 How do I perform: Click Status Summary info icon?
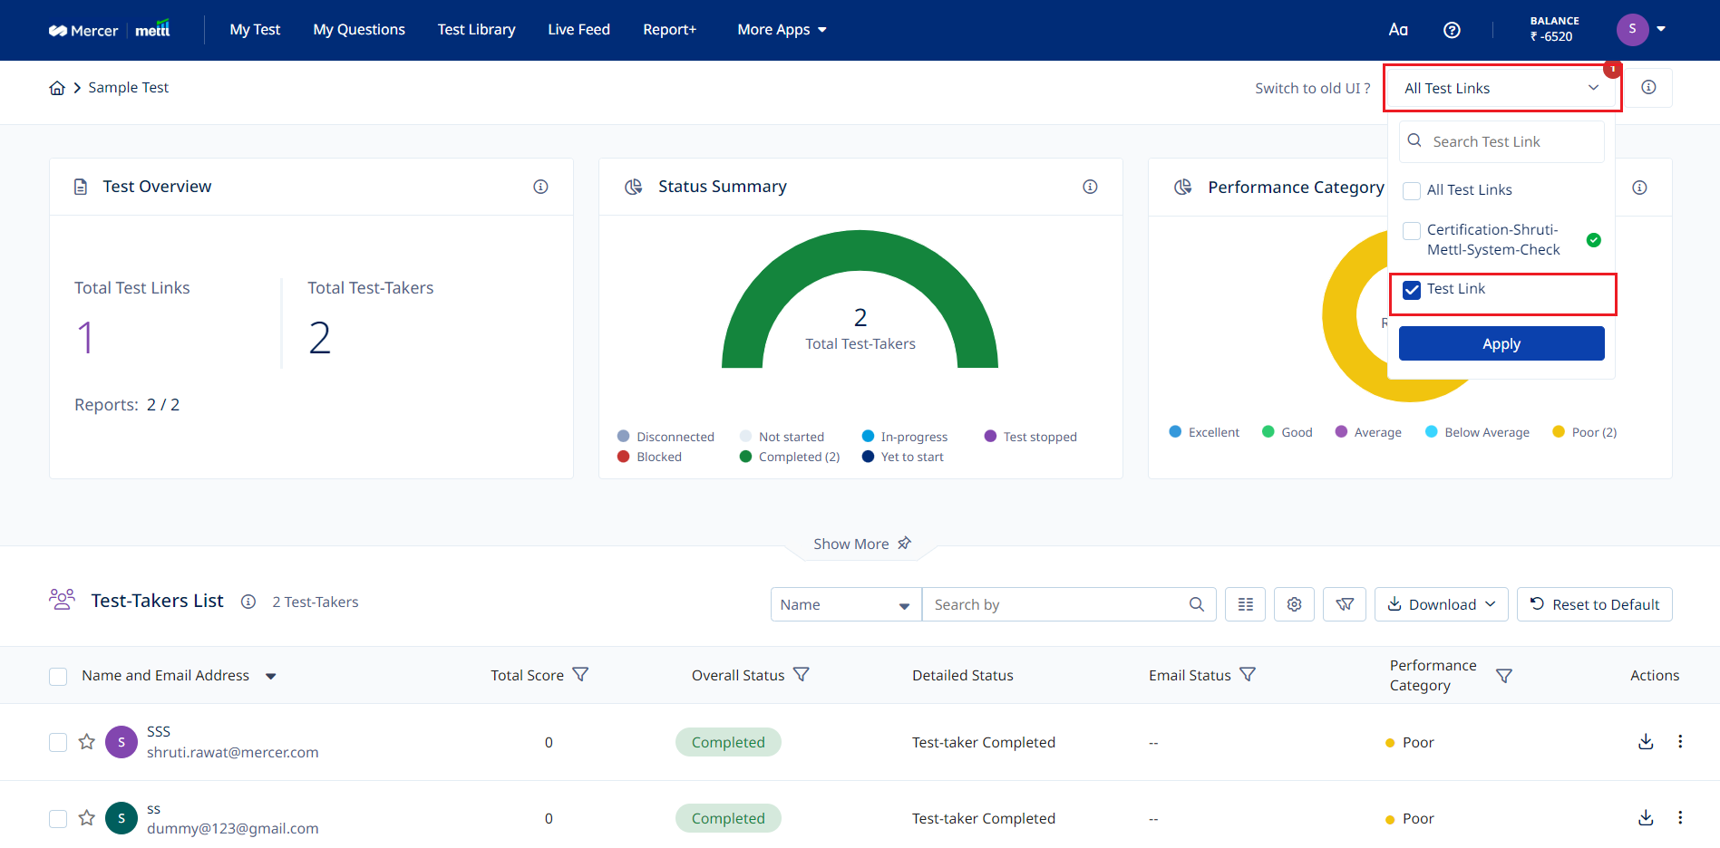click(1090, 187)
